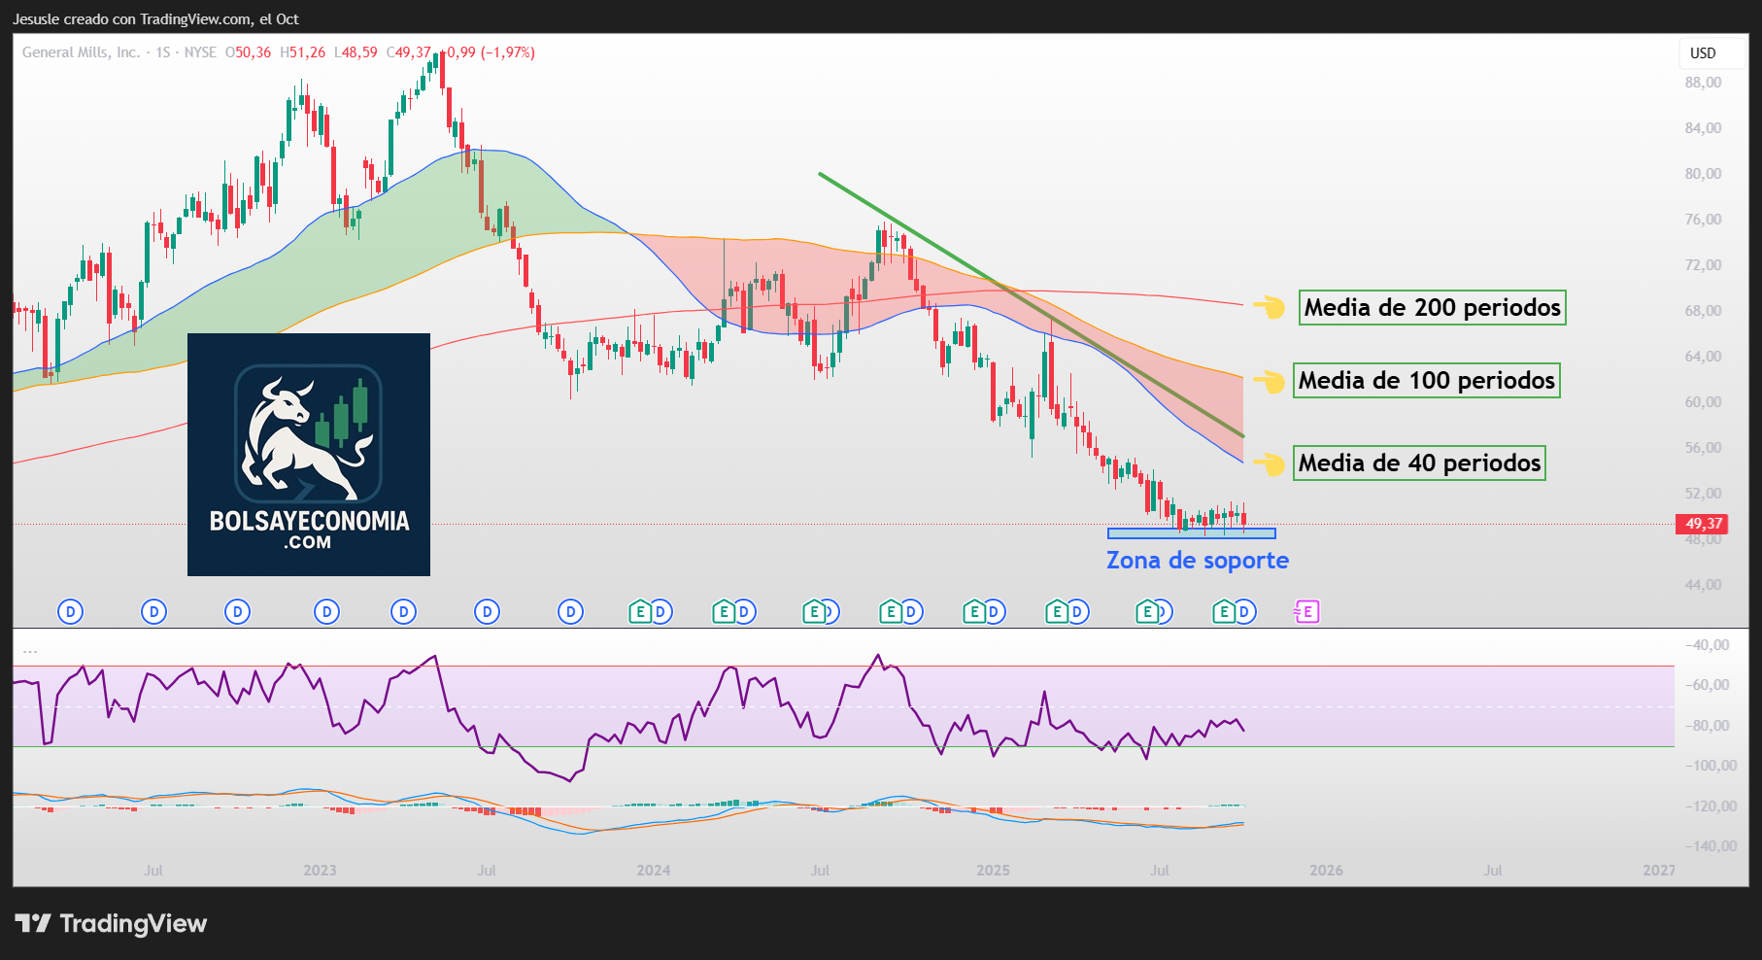The height and width of the screenshot is (960, 1762).
Task: Click the first green earnings marker
Action: click(639, 611)
